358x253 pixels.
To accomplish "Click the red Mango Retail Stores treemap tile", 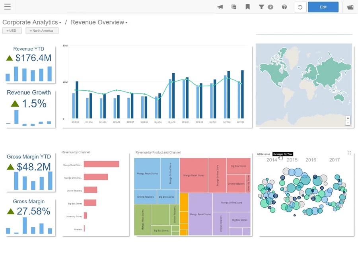I will [194, 175].
